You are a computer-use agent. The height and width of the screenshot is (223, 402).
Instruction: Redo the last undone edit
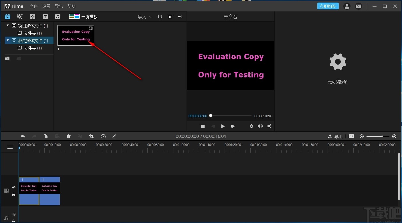(34, 136)
